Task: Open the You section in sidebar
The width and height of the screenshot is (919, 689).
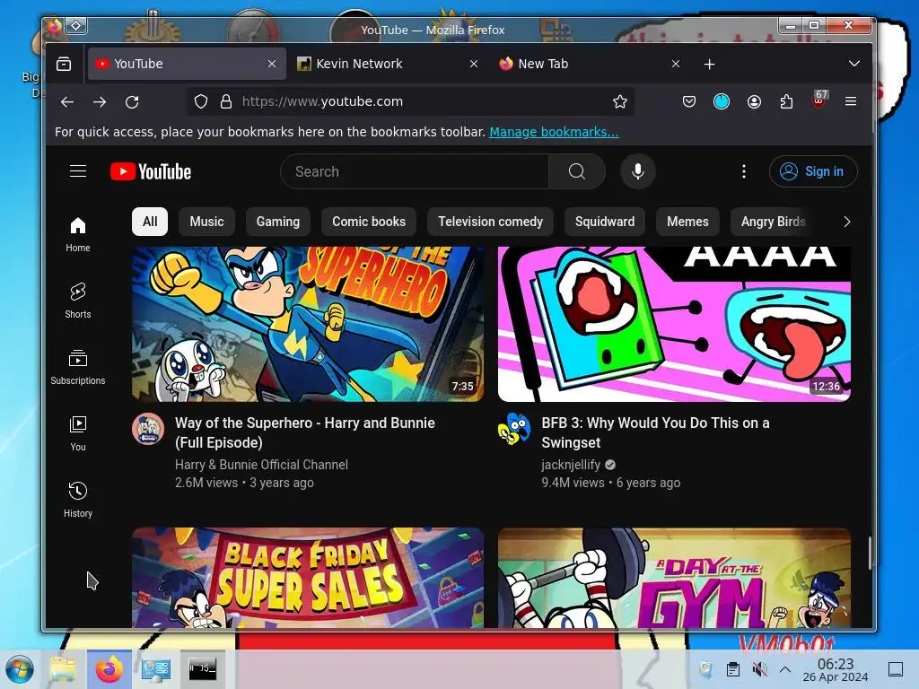Action: [x=78, y=433]
